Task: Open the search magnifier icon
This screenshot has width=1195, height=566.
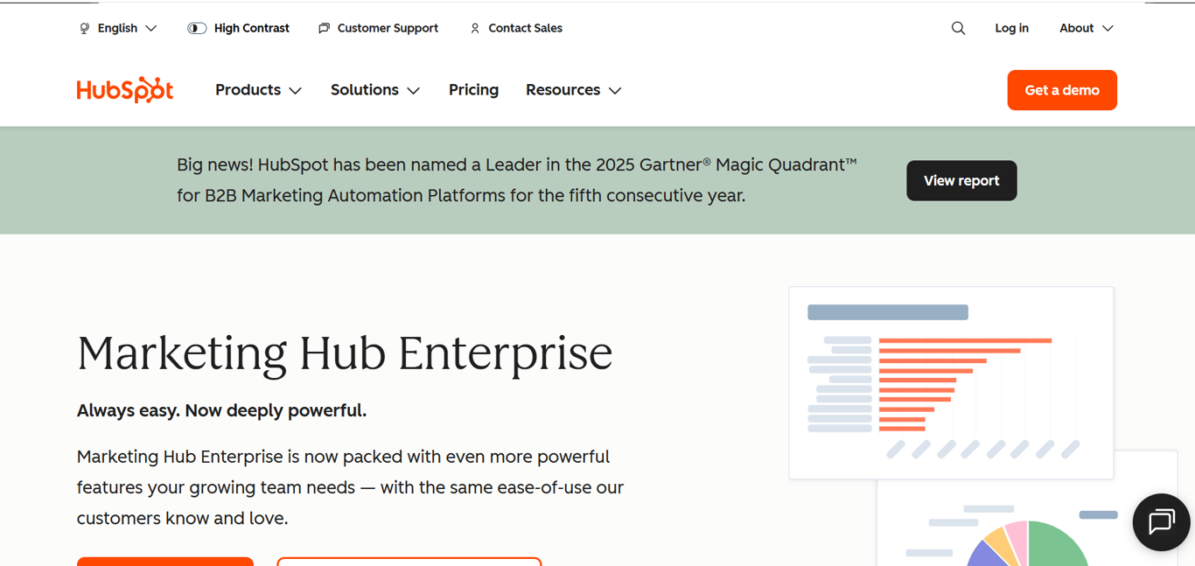Action: 958,28
